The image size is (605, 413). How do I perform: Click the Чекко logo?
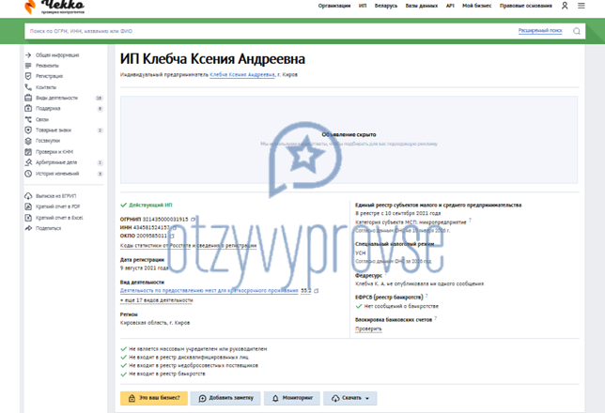(54, 7)
